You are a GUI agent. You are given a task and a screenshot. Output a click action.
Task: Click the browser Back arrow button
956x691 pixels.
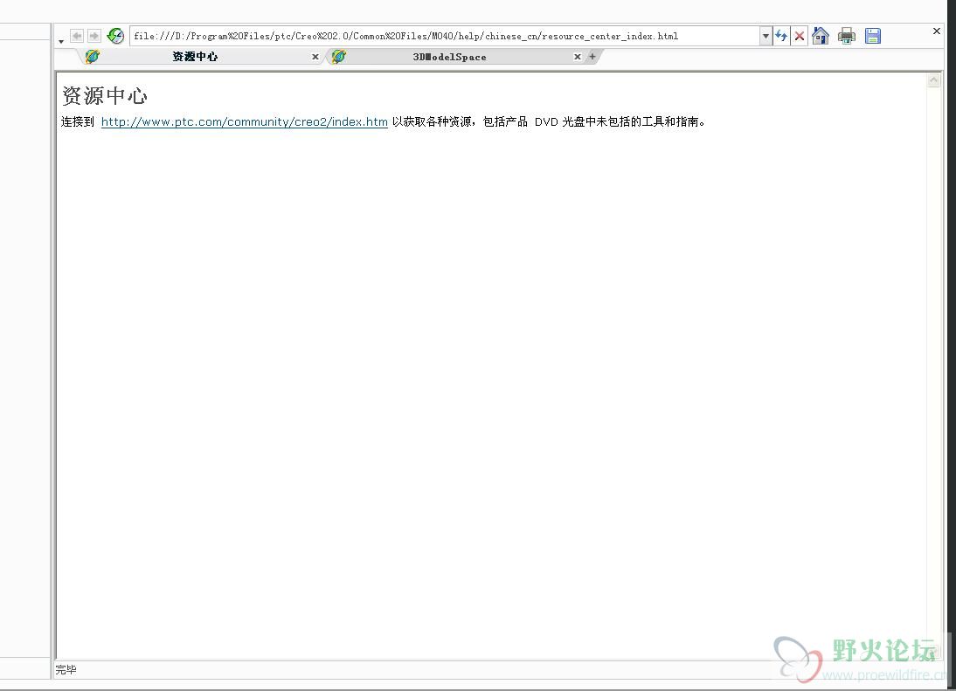[x=77, y=36]
